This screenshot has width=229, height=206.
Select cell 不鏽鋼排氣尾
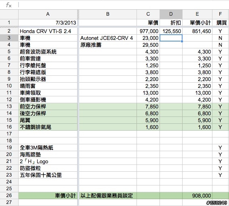tap(48, 127)
